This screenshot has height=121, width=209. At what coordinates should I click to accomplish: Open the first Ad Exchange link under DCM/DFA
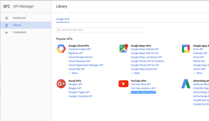click(201, 92)
